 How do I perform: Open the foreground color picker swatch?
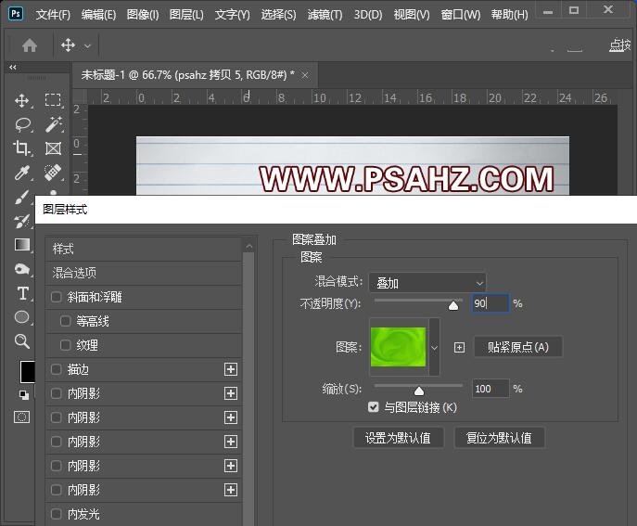click(28, 371)
